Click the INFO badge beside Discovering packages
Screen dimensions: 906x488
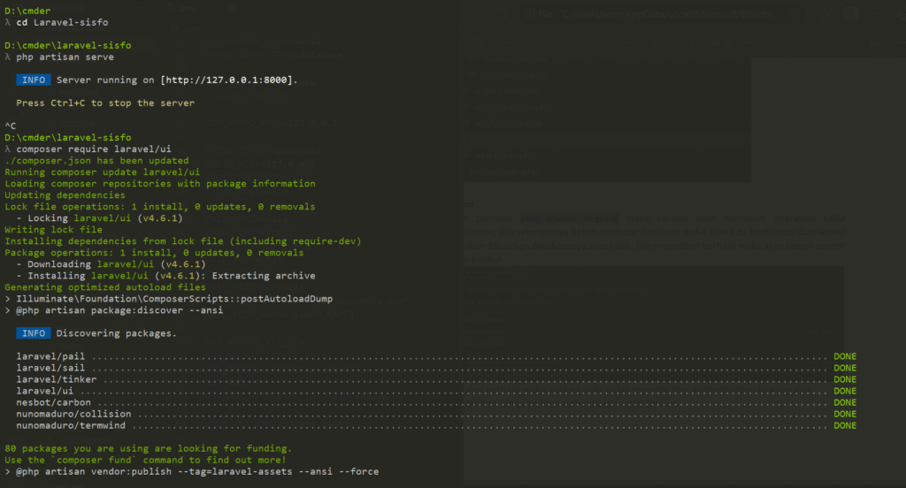(34, 333)
